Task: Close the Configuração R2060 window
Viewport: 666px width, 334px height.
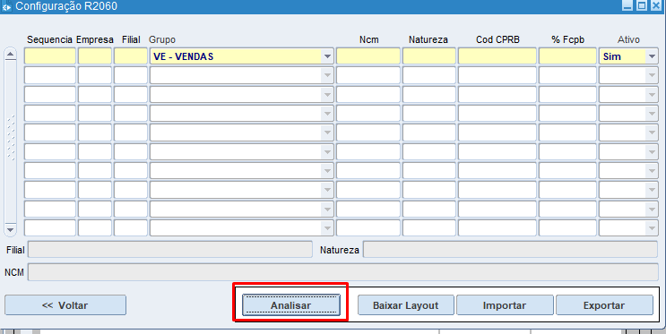Action: [656, 5]
